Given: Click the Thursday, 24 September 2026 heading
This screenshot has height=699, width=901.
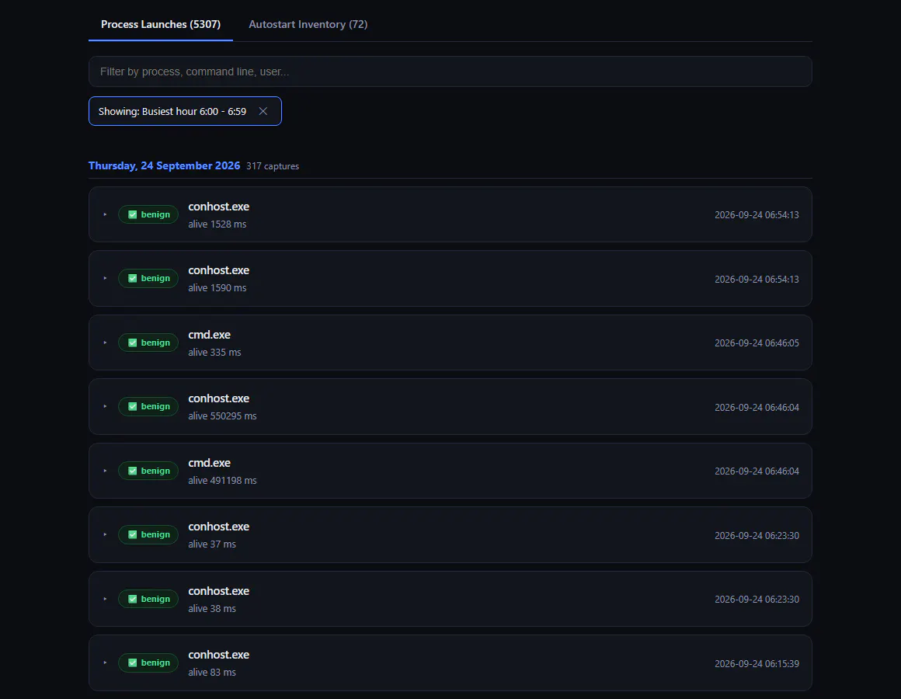Looking at the screenshot, I should coord(165,166).
